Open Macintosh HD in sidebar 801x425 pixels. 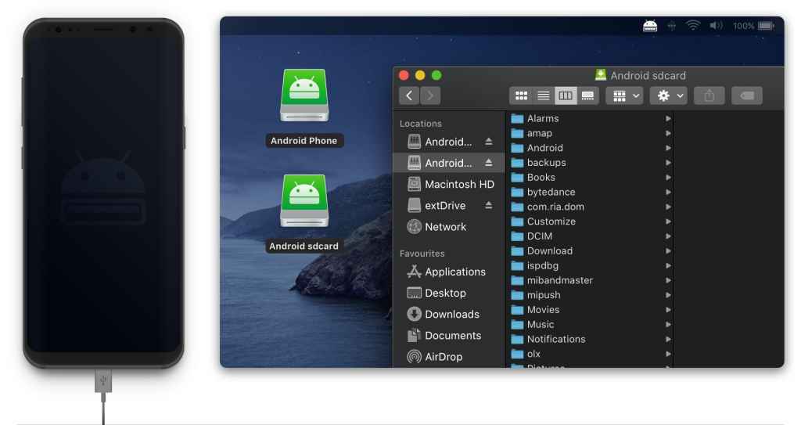pyautogui.click(x=458, y=185)
